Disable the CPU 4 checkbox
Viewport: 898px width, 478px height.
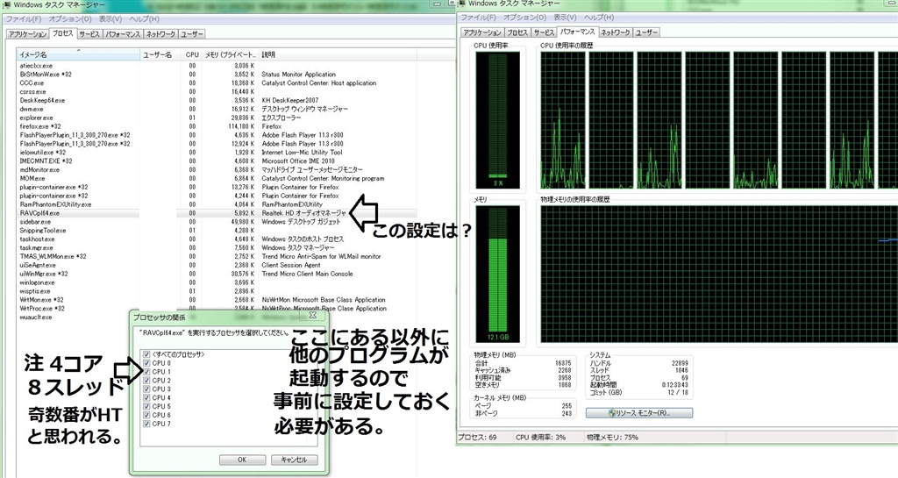click(x=146, y=397)
